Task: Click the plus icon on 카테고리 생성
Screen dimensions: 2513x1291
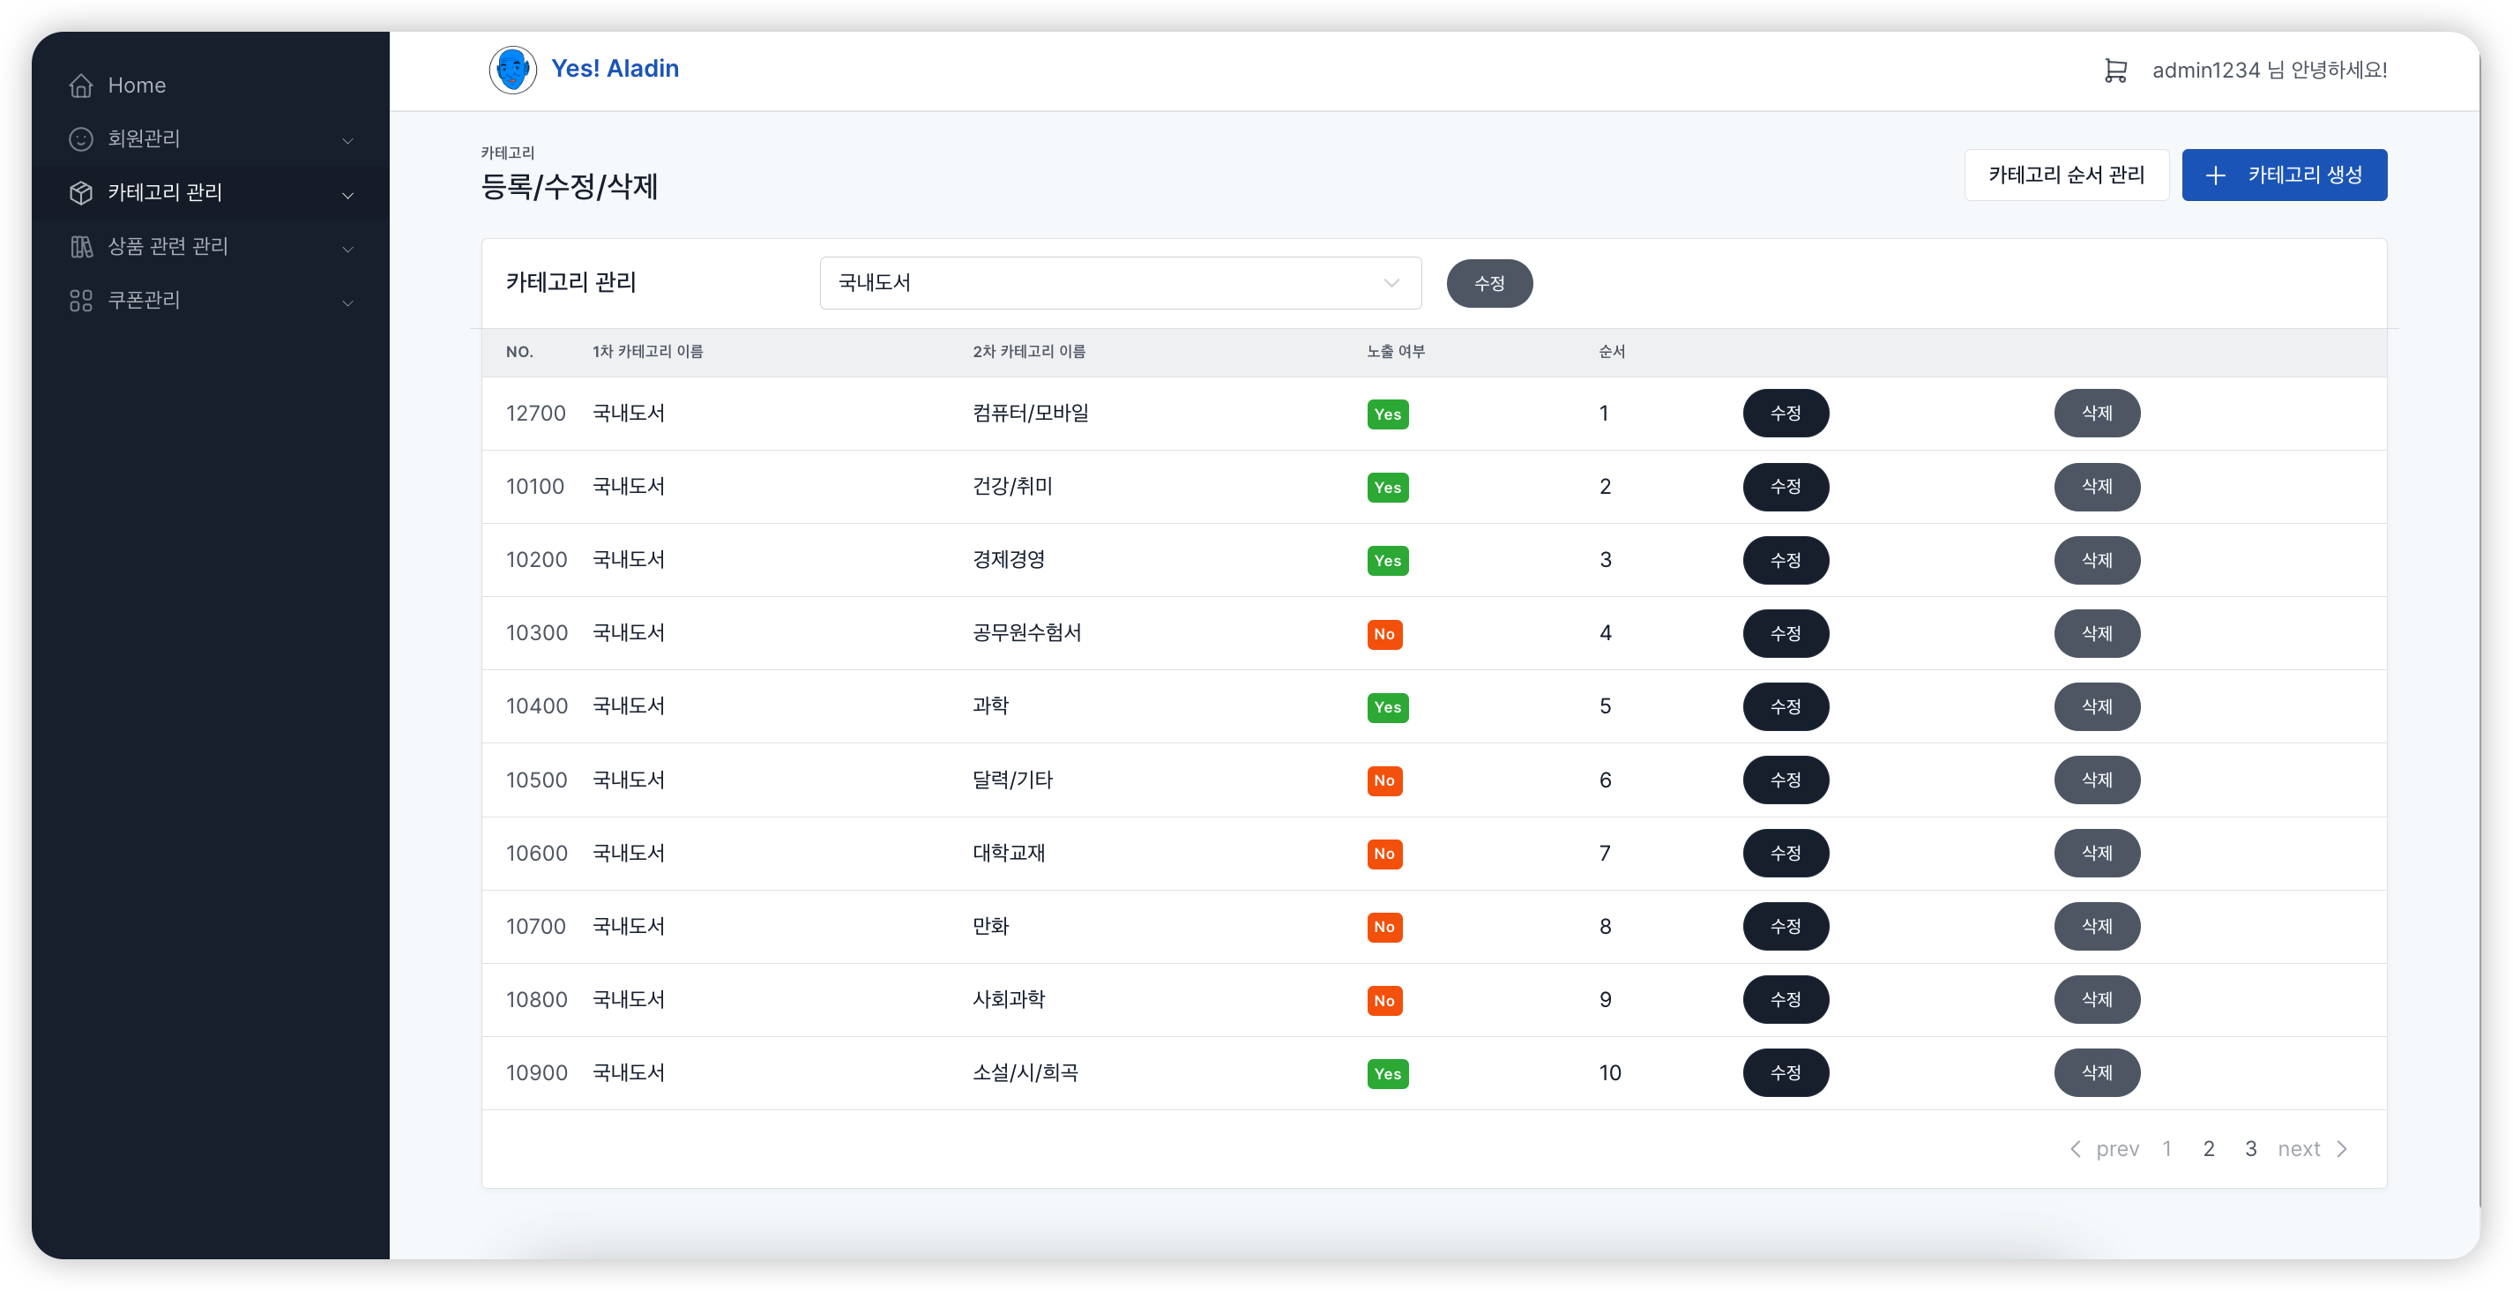Action: pyautogui.click(x=2216, y=175)
